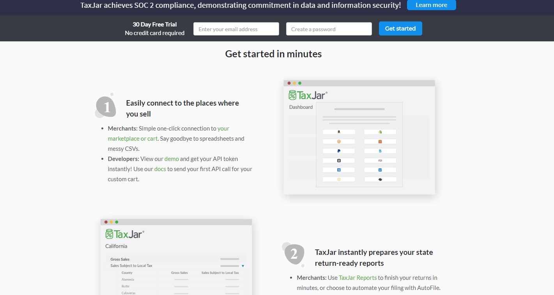Click the Shopify icon in dashboard illustration
Image resolution: width=554 pixels, height=295 pixels.
pyautogui.click(x=380, y=132)
